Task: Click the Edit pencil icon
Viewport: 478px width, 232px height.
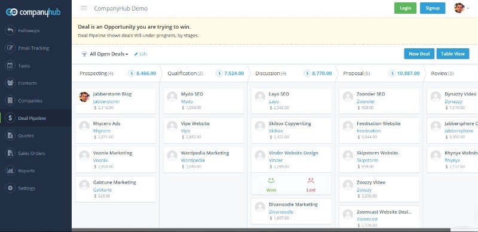Action: point(136,54)
